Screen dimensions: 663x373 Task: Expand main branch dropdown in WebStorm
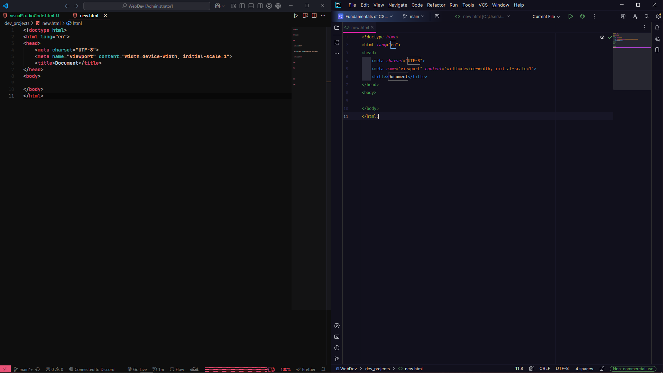pos(413,16)
